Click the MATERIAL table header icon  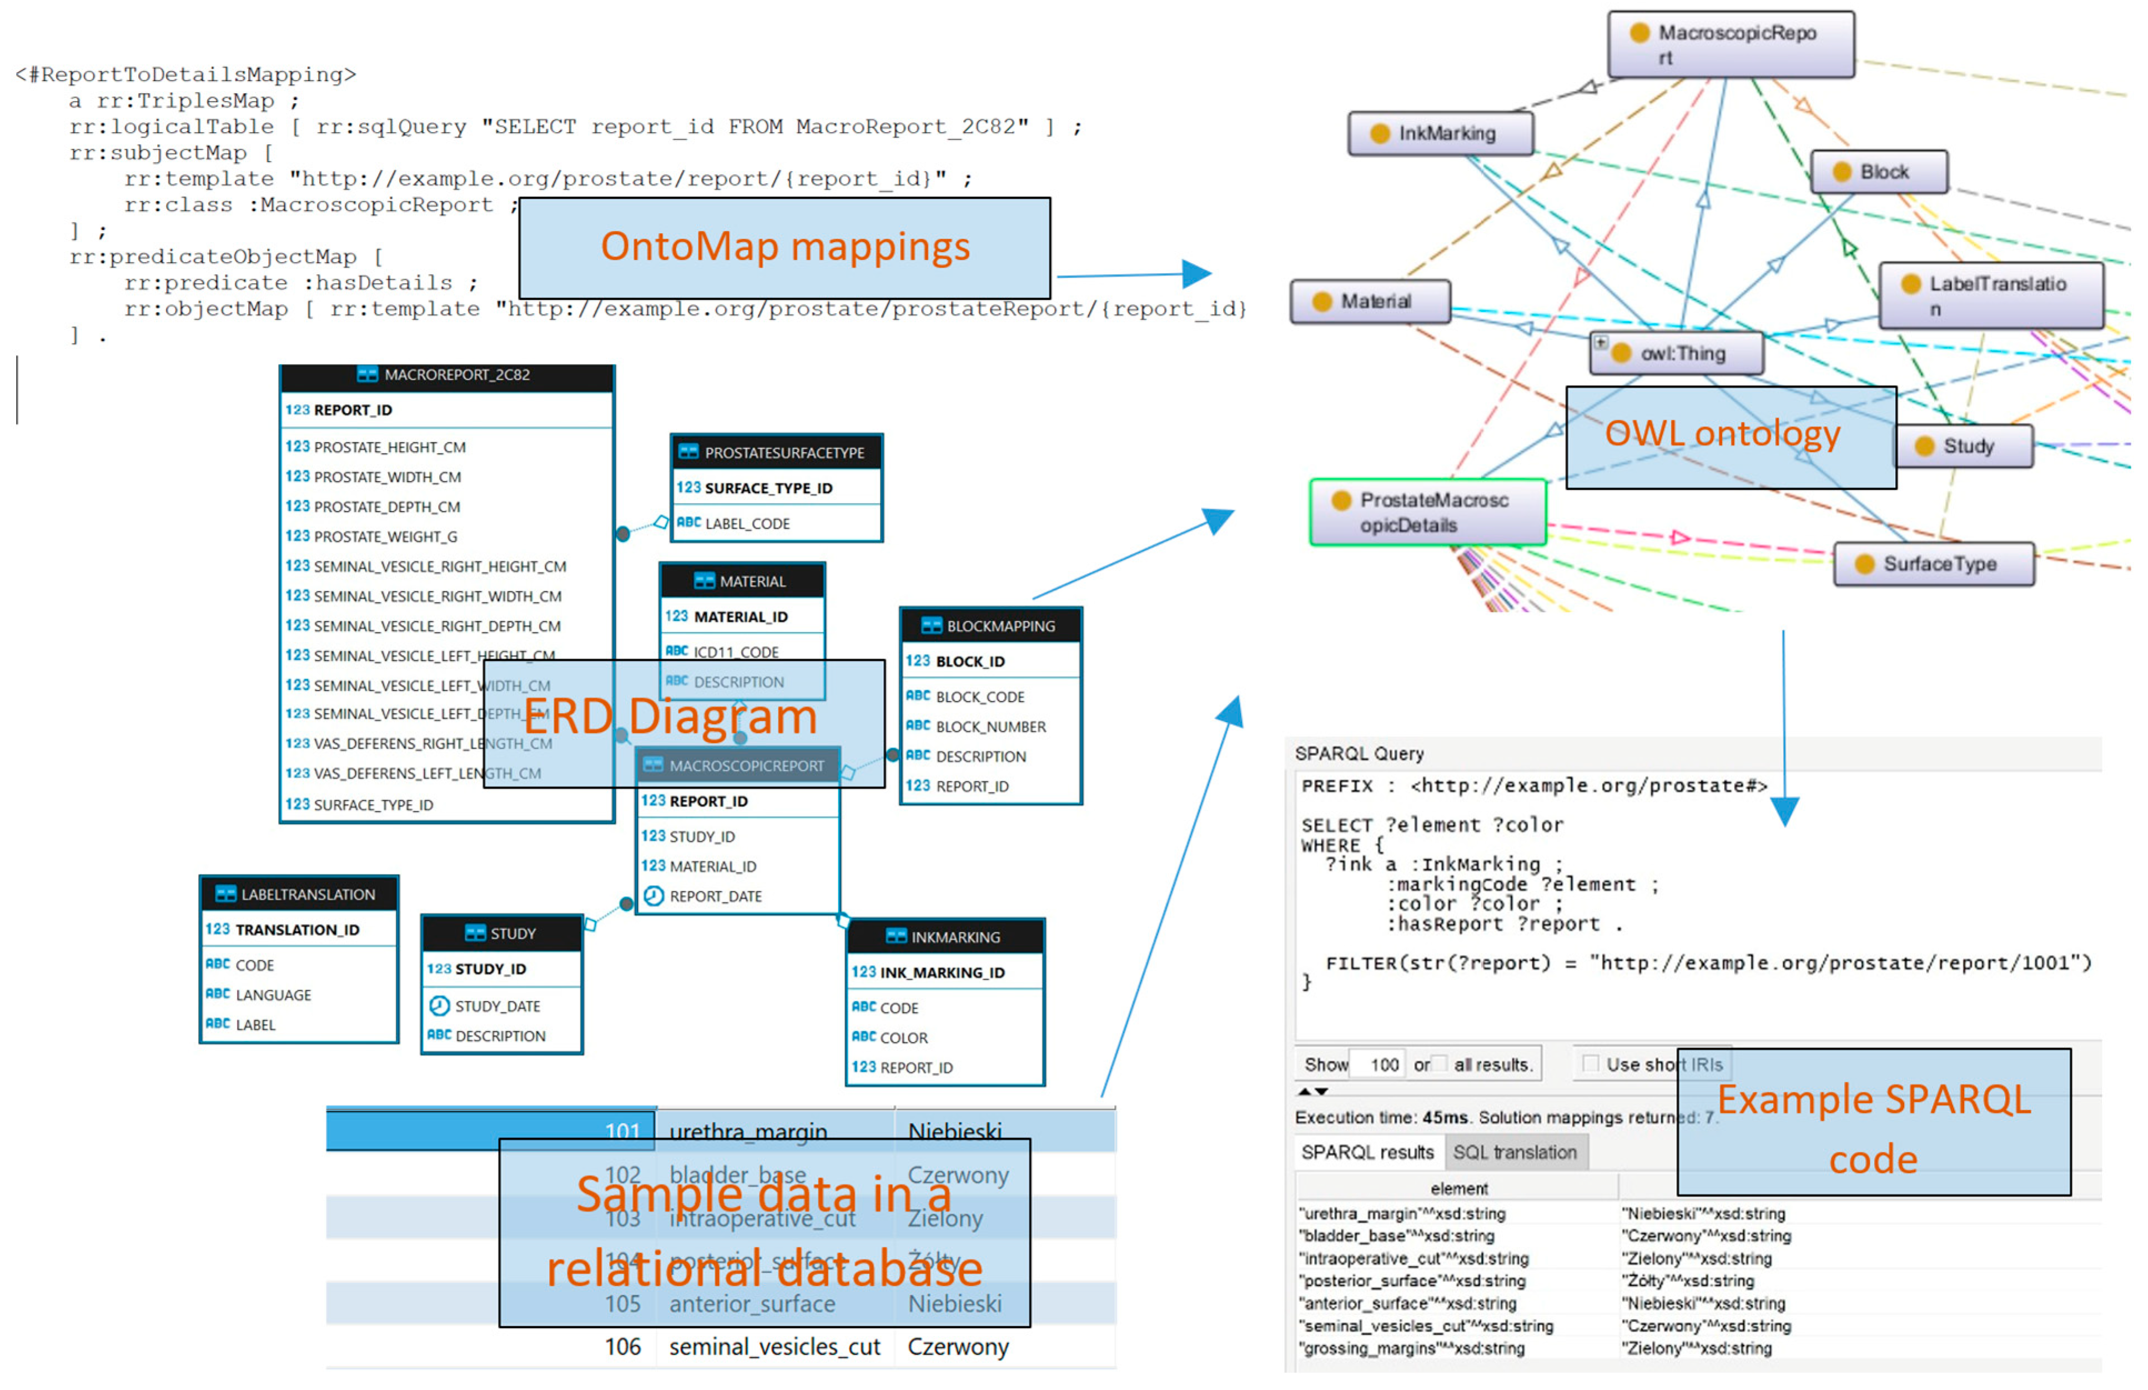[703, 580]
